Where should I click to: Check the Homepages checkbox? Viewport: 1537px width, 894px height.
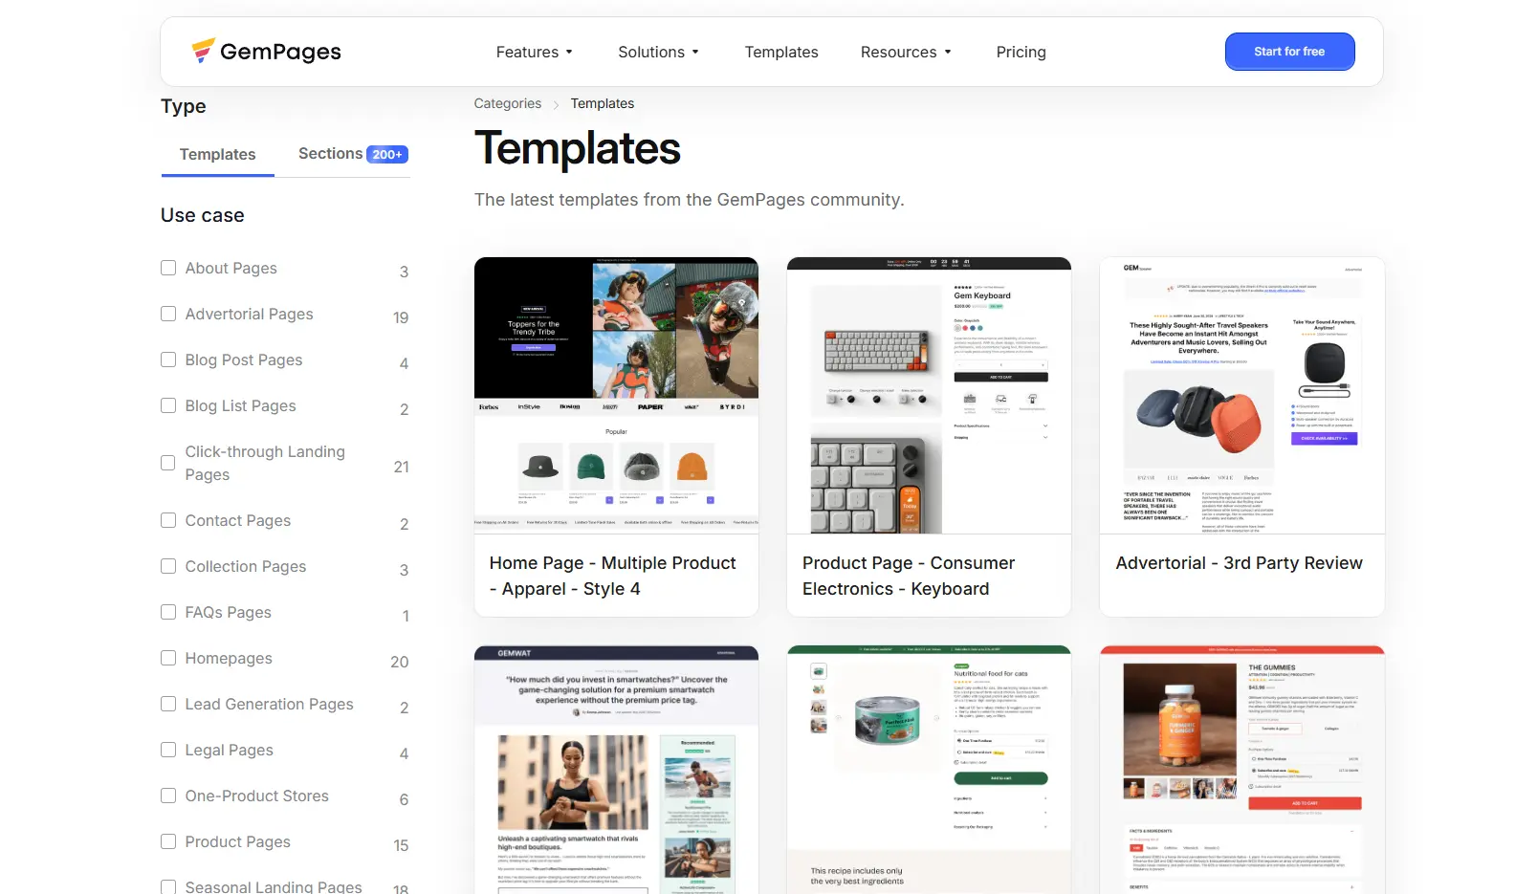[x=168, y=658]
